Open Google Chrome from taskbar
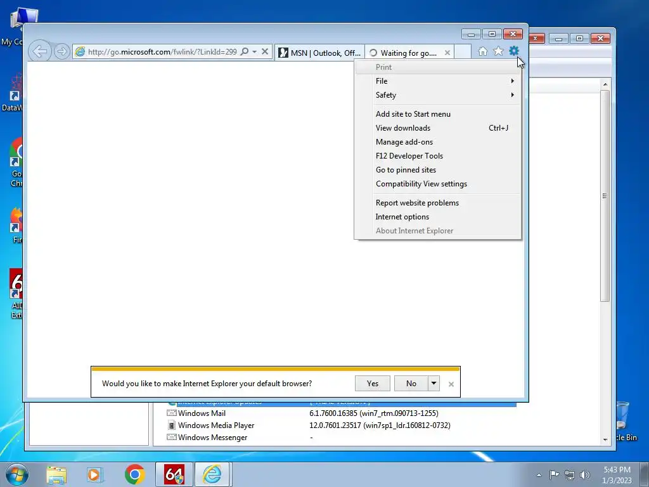The image size is (649, 487). 134,474
